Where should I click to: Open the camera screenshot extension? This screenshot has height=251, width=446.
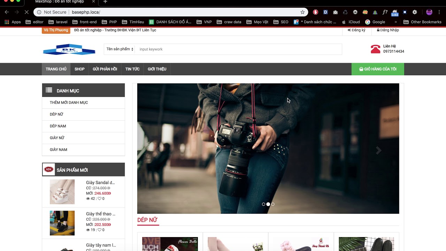335,12
